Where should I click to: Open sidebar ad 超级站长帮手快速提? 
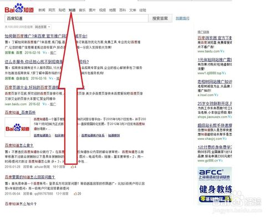[215, 125]
